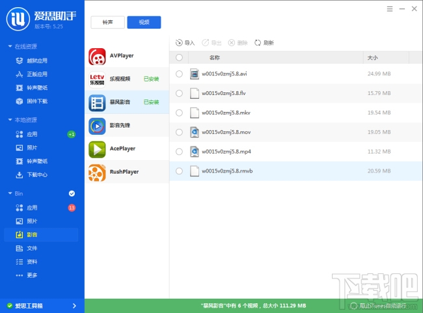Click the 11.32 MB size value
Viewport: 423px width, 313px height.
pos(379,152)
